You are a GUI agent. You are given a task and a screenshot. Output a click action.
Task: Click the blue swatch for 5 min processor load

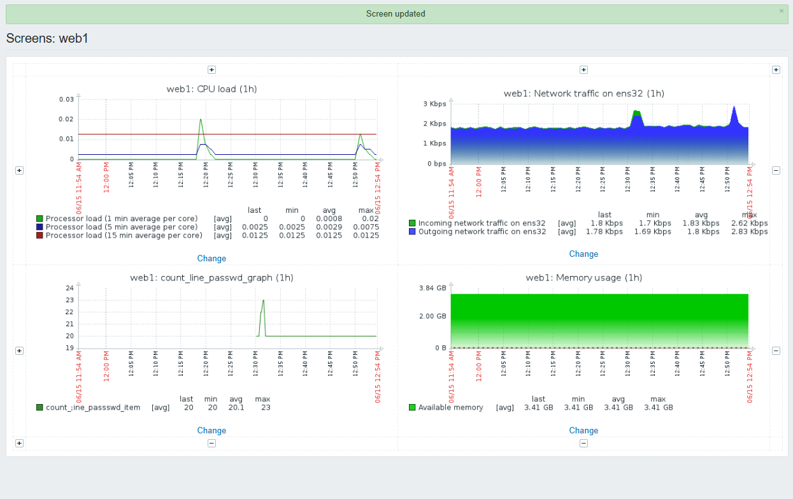[40, 227]
